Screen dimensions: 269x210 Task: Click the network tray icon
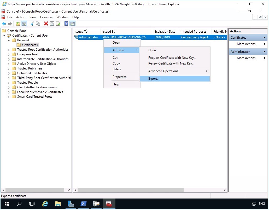coord(254,204)
